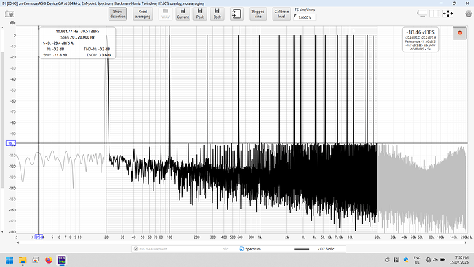
Task: Untick the Spectrum trace checkbox
Action: tap(242, 249)
